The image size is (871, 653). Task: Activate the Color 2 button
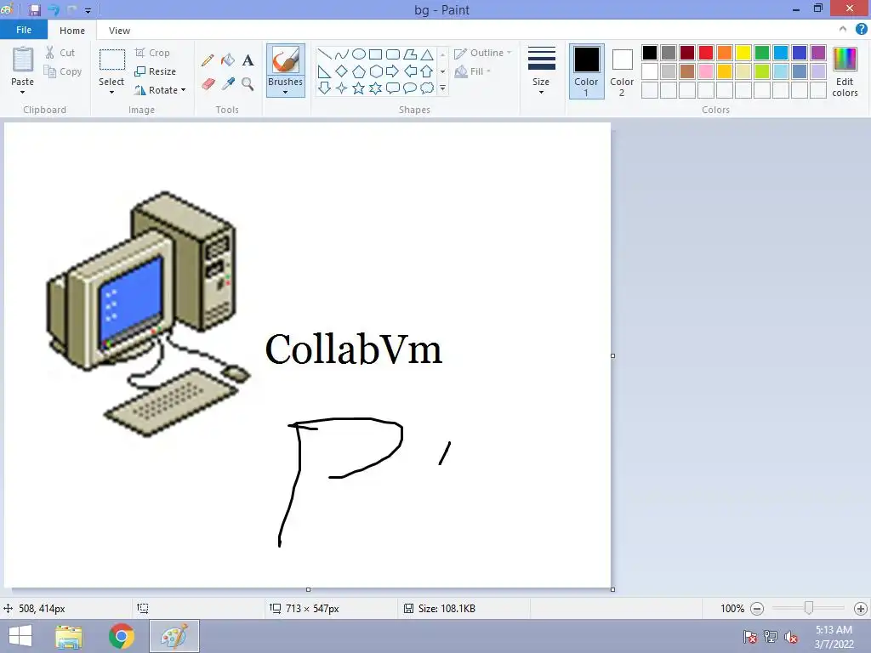click(622, 71)
